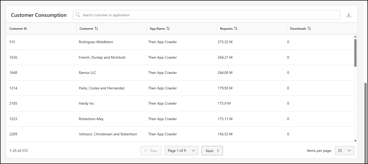
Task: Click the 264.06 M requests value
Action: click(225, 73)
